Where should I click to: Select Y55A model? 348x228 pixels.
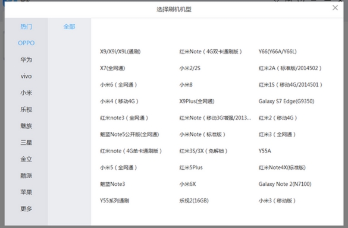[x=265, y=151]
